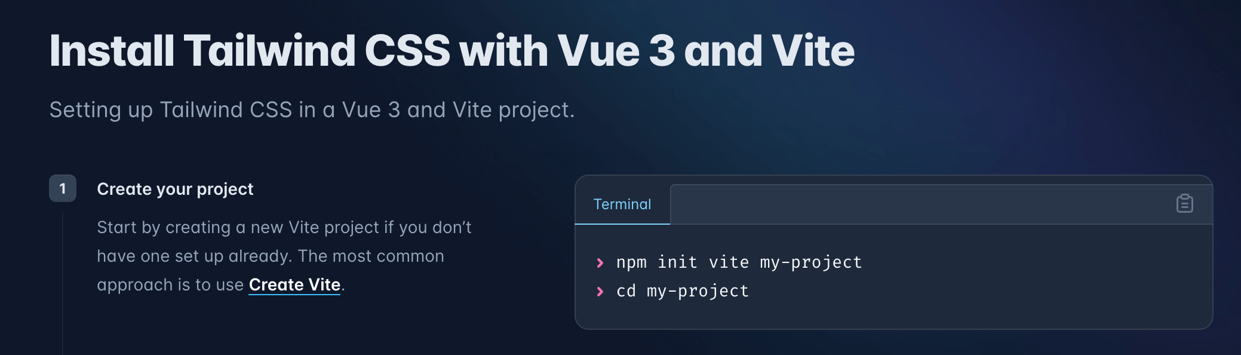The image size is (1241, 355).
Task: Click the "cd my-project" command line
Action: [682, 291]
